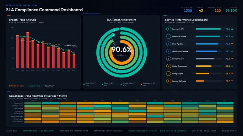Select the Target limit legend entry
Screen dimensions: 243x136
click(48, 86)
